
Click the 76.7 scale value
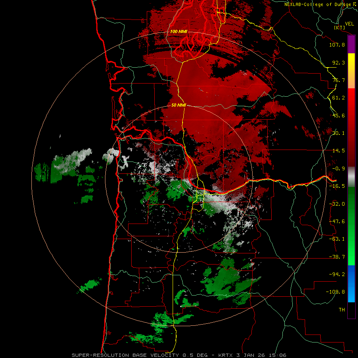(339, 80)
